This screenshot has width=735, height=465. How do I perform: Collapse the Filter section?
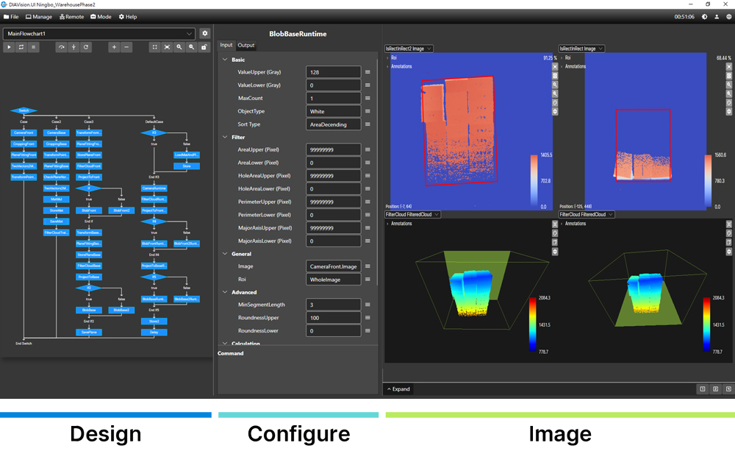pos(226,137)
